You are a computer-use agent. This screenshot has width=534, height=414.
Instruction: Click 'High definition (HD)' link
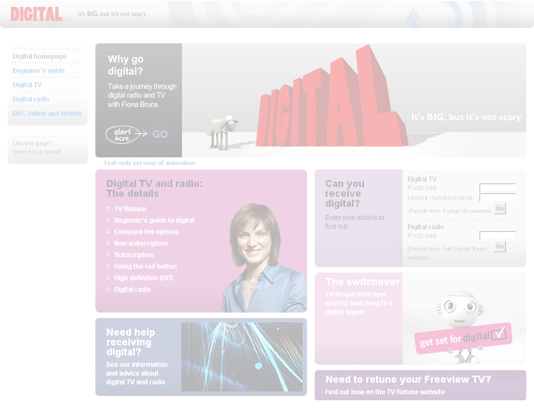tap(143, 277)
